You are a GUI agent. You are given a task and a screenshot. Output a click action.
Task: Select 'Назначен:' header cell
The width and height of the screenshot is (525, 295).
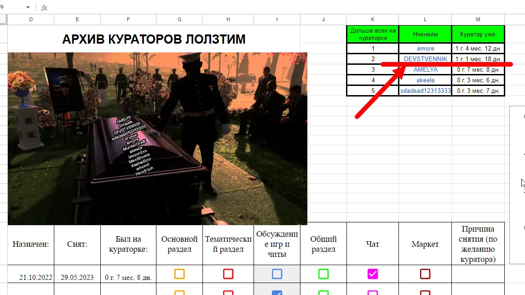[x=31, y=244]
